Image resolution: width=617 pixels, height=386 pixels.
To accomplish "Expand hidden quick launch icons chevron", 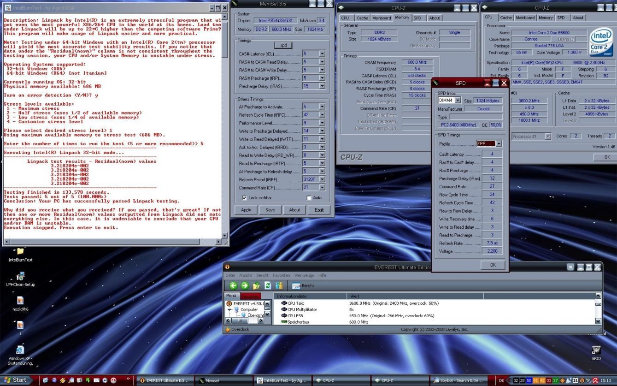I will coord(128,379).
